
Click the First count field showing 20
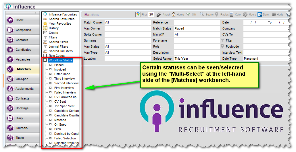[151, 15]
